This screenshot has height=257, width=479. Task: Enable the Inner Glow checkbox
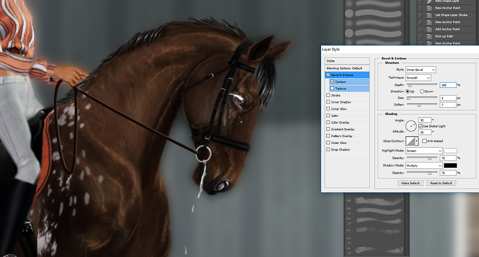[328, 109]
